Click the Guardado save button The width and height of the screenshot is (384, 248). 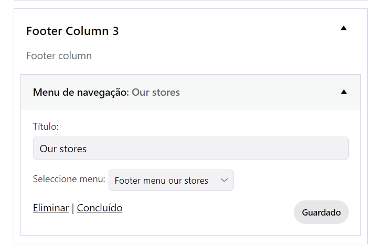[x=321, y=212]
